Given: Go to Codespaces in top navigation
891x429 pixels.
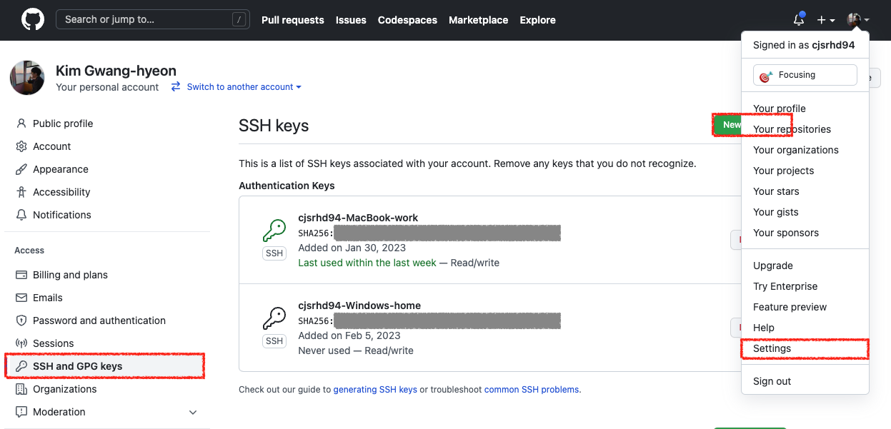Looking at the screenshot, I should click(x=407, y=20).
